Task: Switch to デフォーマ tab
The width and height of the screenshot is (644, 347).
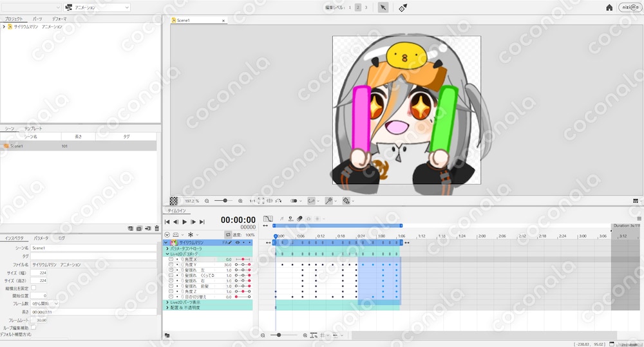Action: pos(59,19)
